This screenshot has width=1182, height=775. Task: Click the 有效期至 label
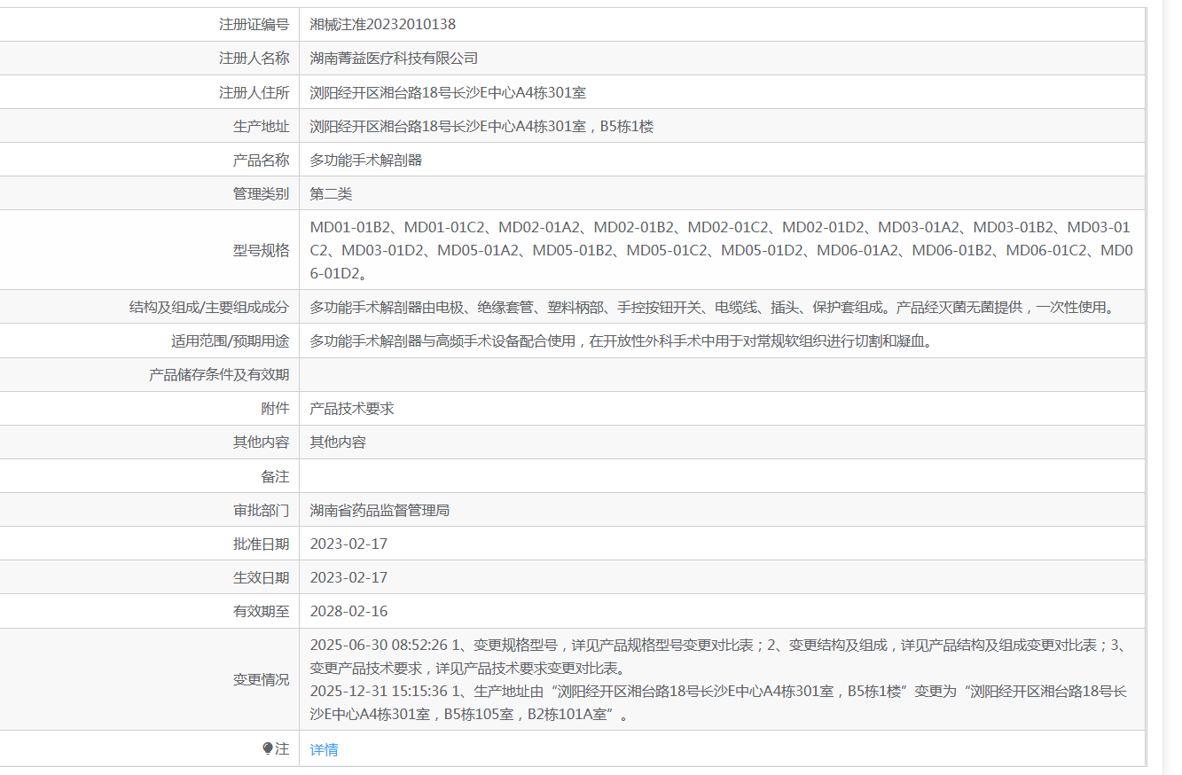coord(262,611)
